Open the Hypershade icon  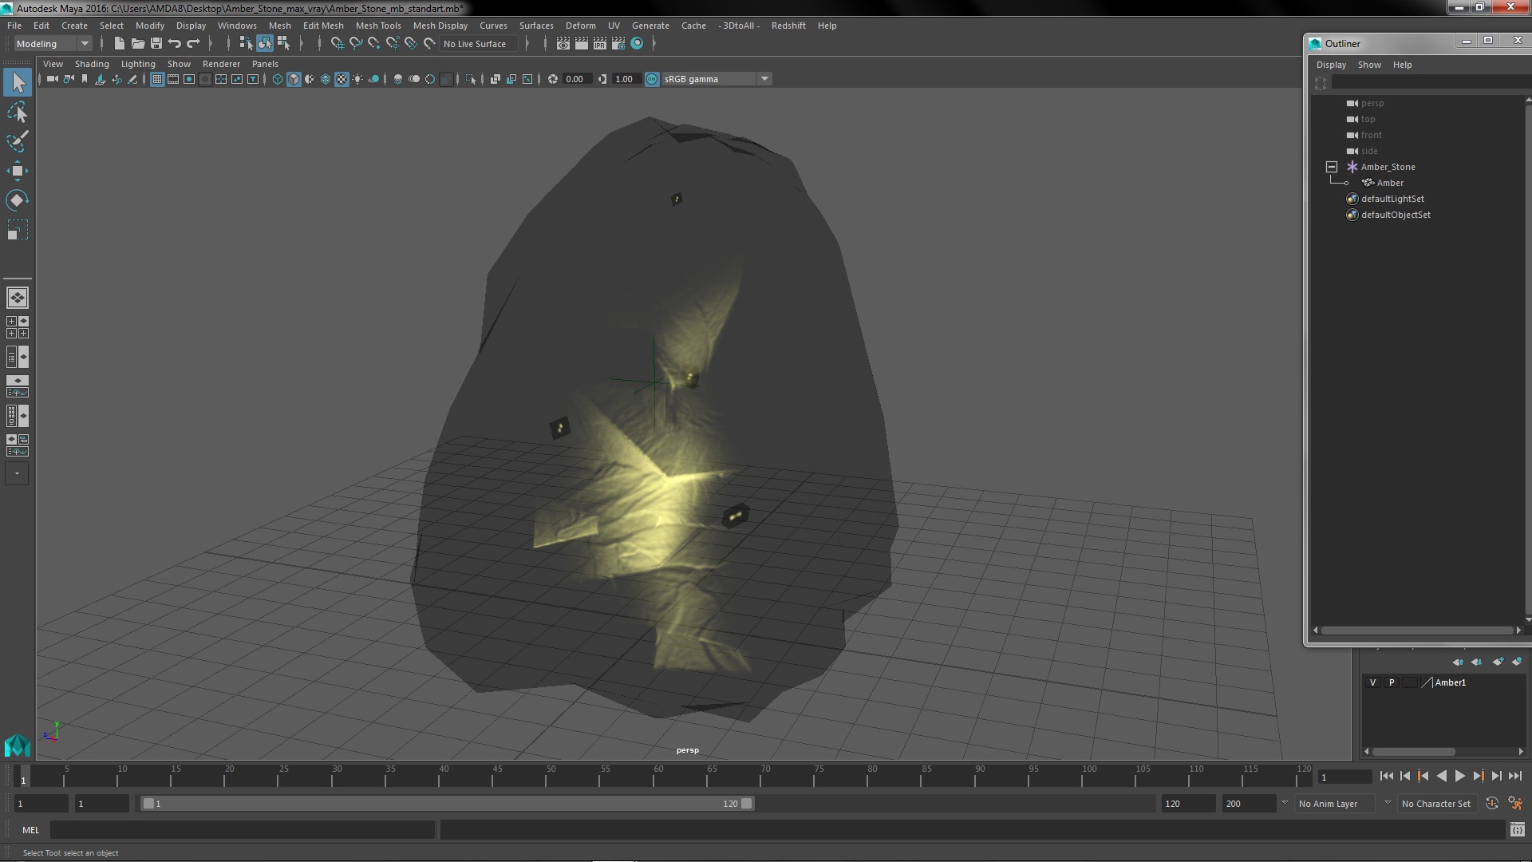coord(637,43)
